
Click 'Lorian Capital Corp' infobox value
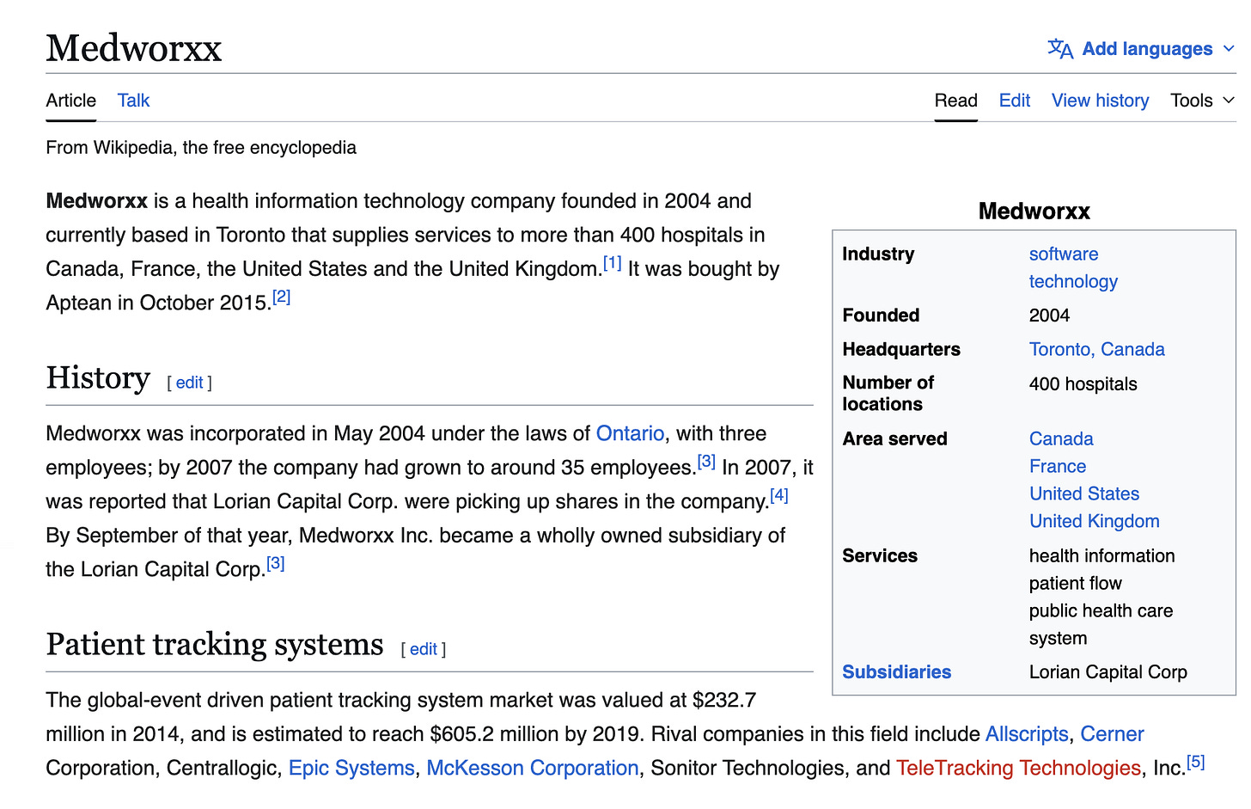click(x=1108, y=672)
